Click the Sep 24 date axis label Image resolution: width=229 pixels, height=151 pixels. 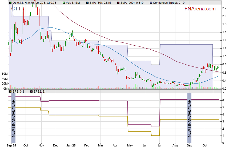coord(11,146)
